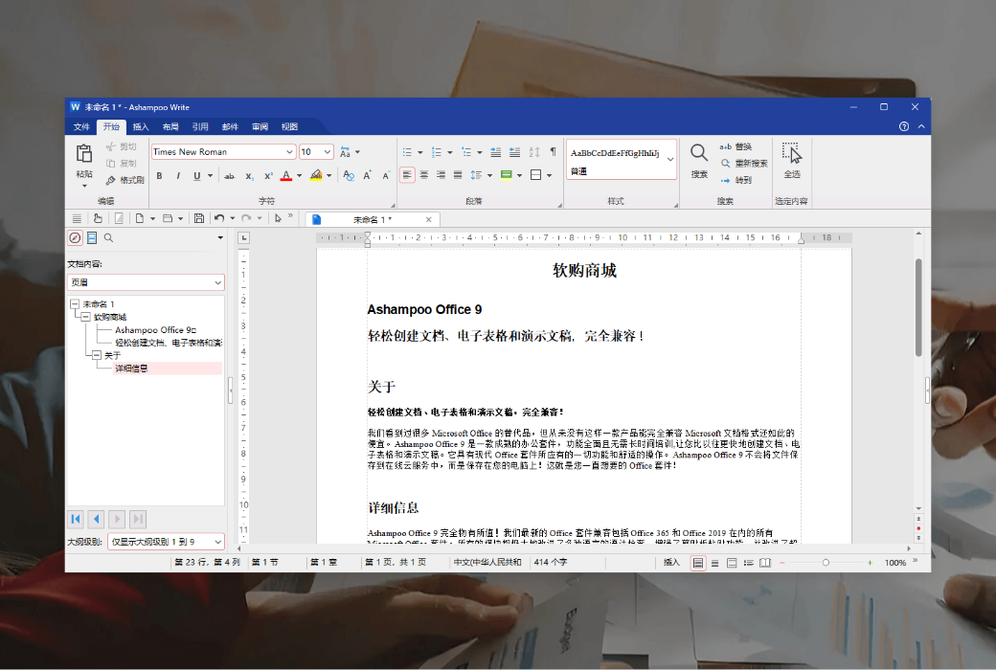This screenshot has height=670, width=996.
Task: Click the large Search (搜索) magnifier icon
Action: pyautogui.click(x=699, y=153)
